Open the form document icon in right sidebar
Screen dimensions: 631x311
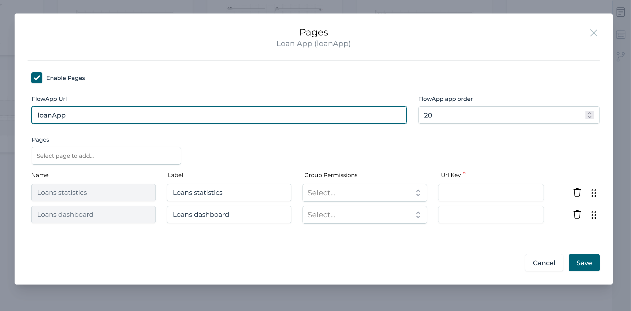coord(621,12)
